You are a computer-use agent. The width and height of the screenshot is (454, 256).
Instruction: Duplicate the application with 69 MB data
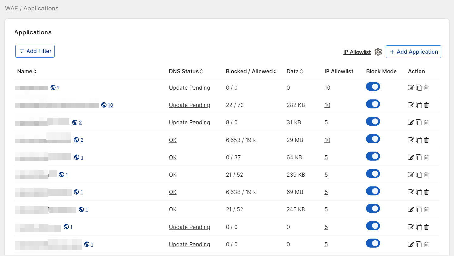coord(419,192)
